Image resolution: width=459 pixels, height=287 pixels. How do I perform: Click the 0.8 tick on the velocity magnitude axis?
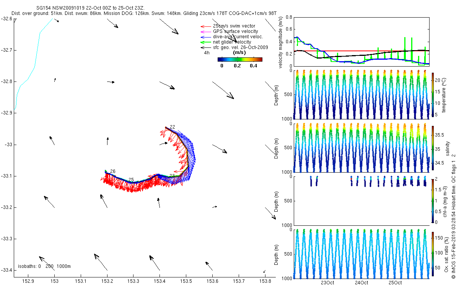(x=289, y=18)
